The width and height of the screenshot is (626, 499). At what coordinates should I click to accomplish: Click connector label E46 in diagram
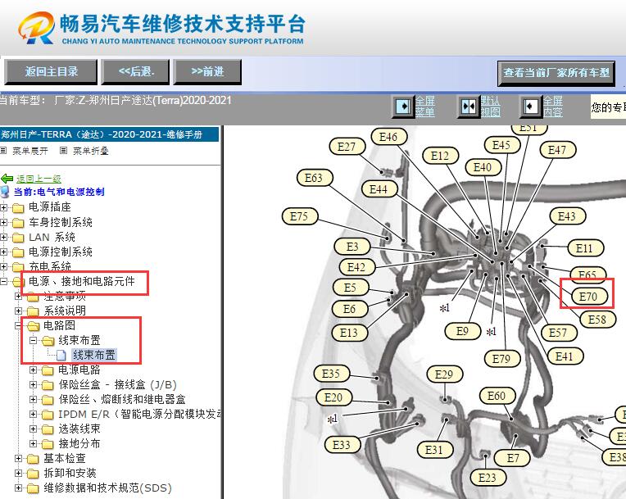[x=388, y=137]
